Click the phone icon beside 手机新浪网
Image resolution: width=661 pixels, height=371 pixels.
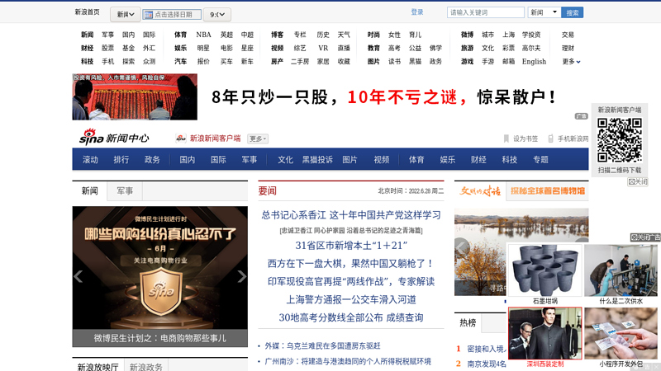click(x=550, y=139)
